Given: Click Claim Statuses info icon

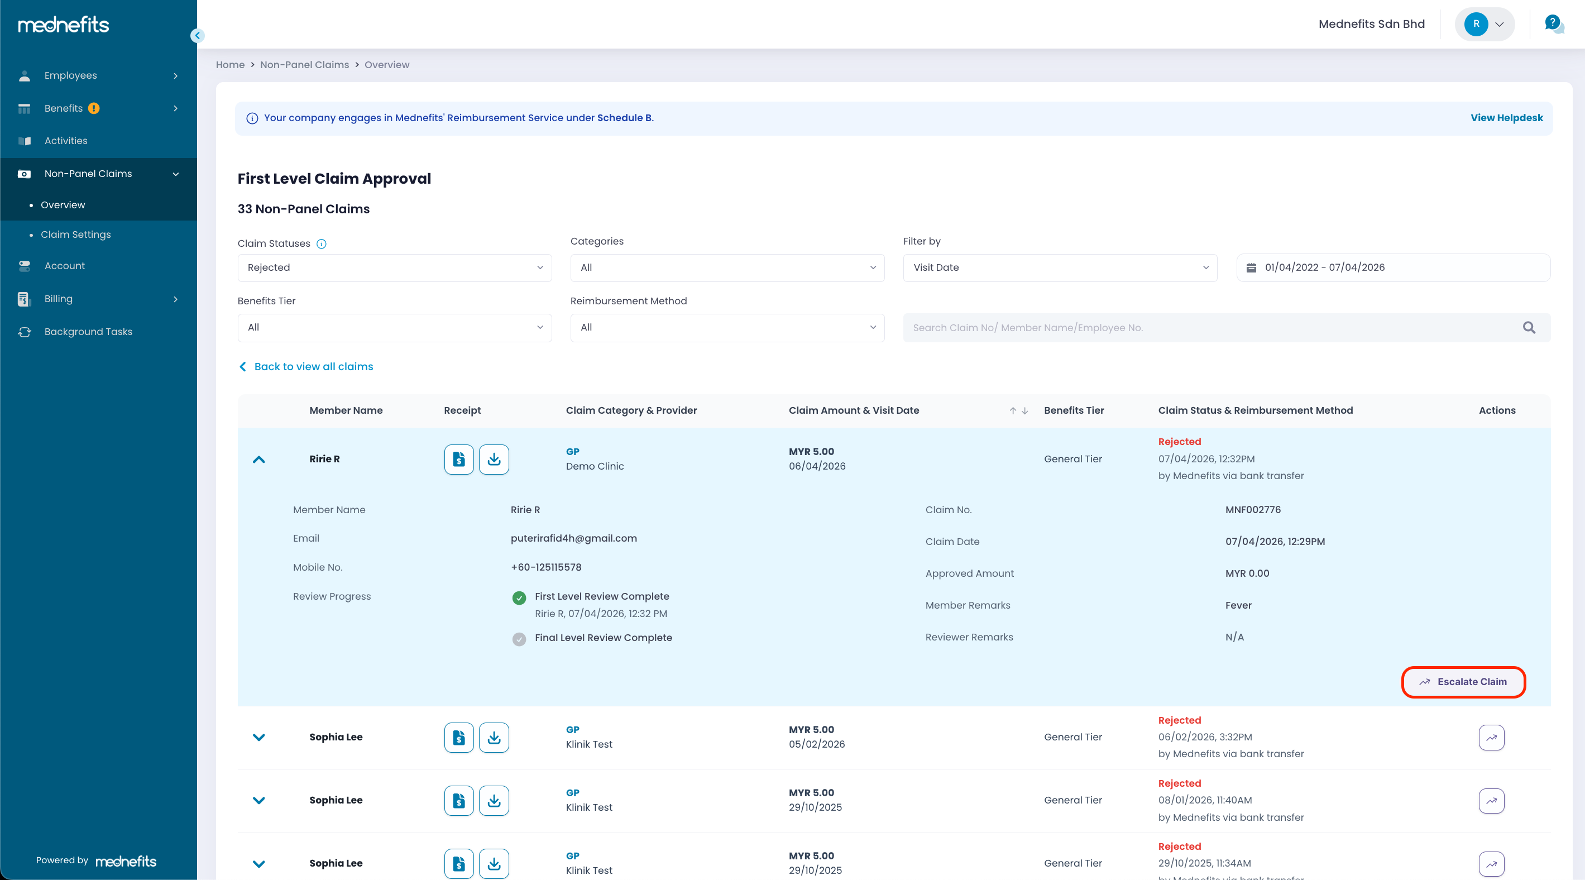Looking at the screenshot, I should [x=321, y=243].
